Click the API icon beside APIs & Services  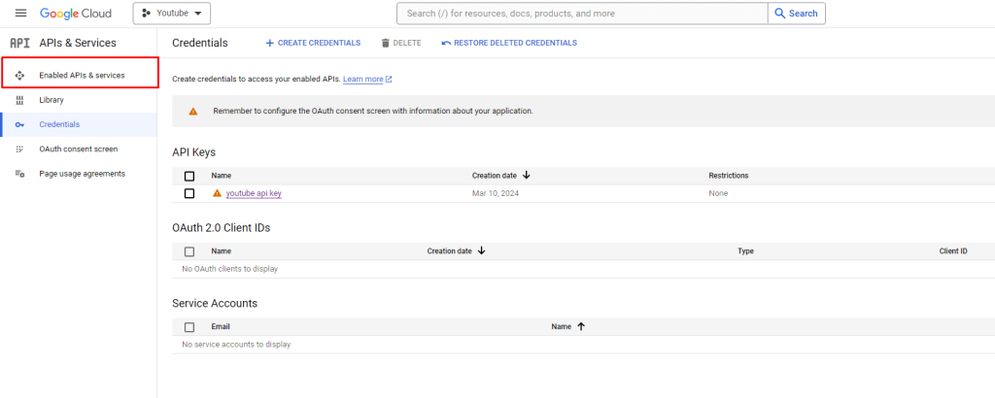[x=19, y=43]
